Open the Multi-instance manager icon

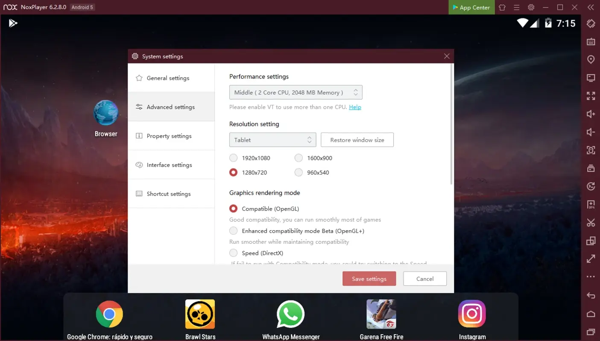(x=591, y=241)
